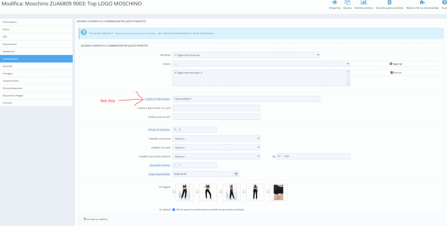Follow the Generatore di Combinazioni Prodotti link
This screenshot has height=226, width=447.
pyautogui.click(x=135, y=33)
